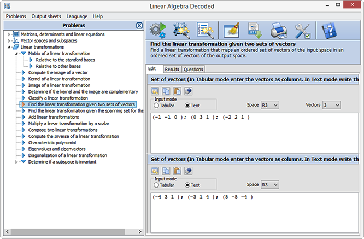Open the Language menu

pyautogui.click(x=77, y=16)
